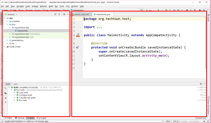
Task: Toggle tool window bars via status bar corner icon
Action: click(2, 121)
